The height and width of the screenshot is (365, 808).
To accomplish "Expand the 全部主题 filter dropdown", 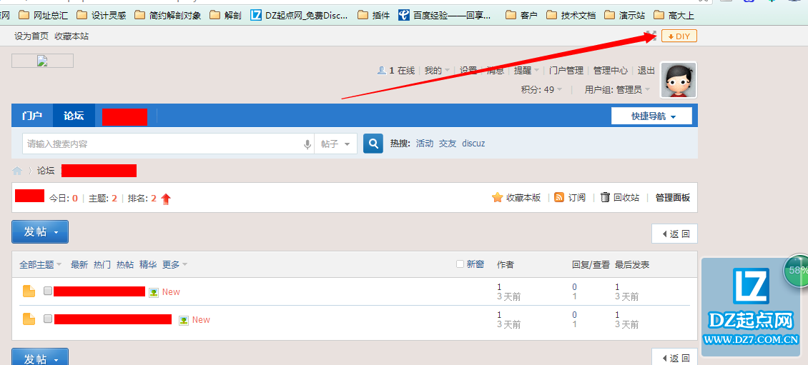I will pos(40,265).
